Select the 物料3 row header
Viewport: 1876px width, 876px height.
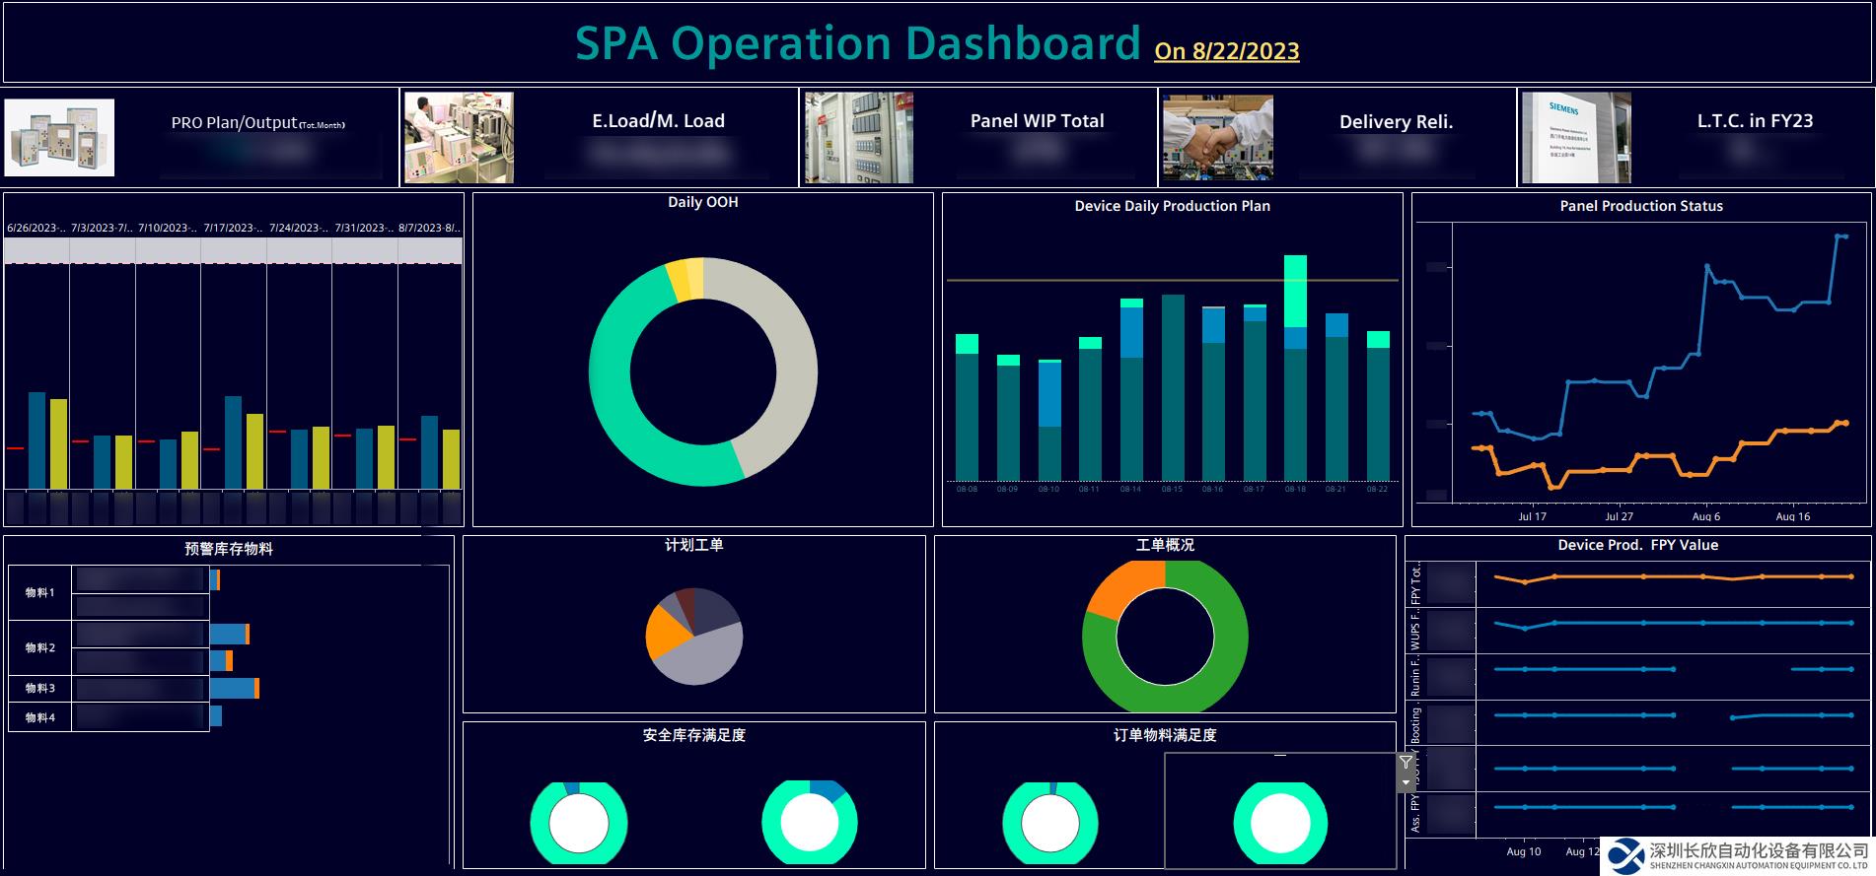[x=39, y=688]
